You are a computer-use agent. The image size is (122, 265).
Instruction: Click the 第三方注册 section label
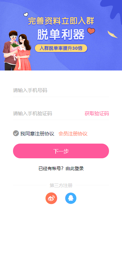pos(61,185)
